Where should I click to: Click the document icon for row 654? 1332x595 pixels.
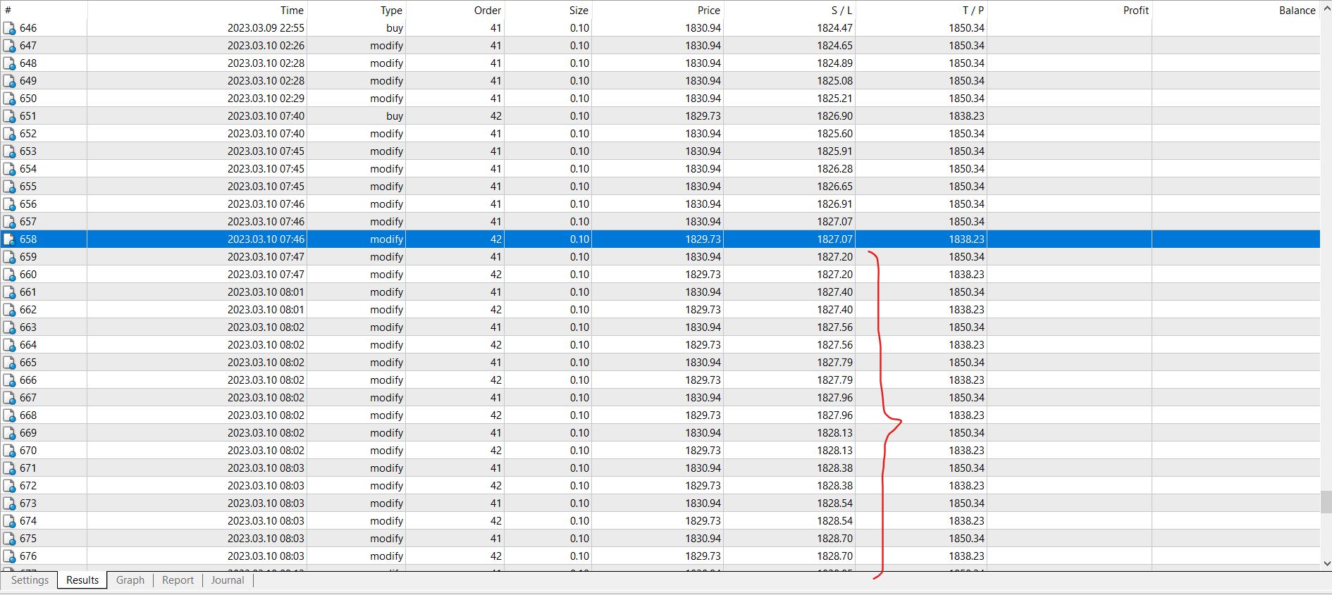pos(9,169)
